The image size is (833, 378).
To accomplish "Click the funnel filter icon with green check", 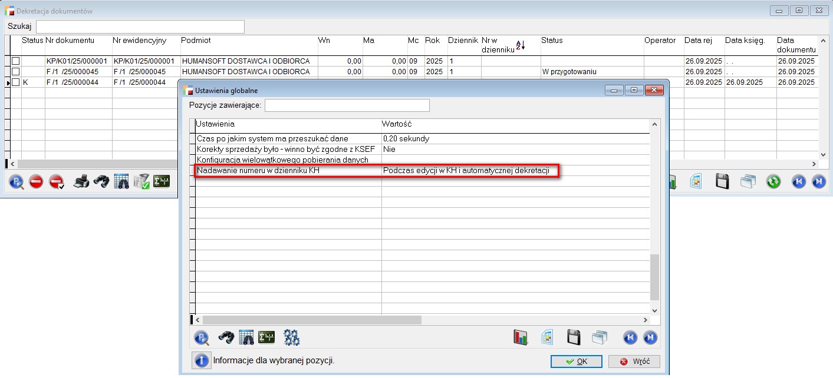I will [x=141, y=182].
